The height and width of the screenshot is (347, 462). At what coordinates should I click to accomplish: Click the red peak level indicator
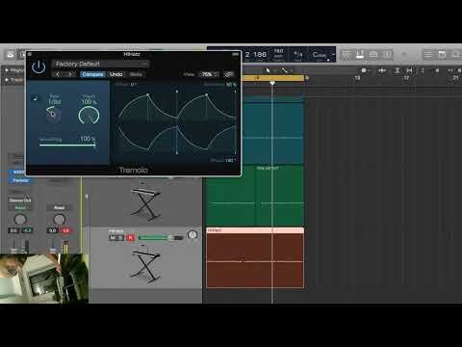tap(65, 230)
